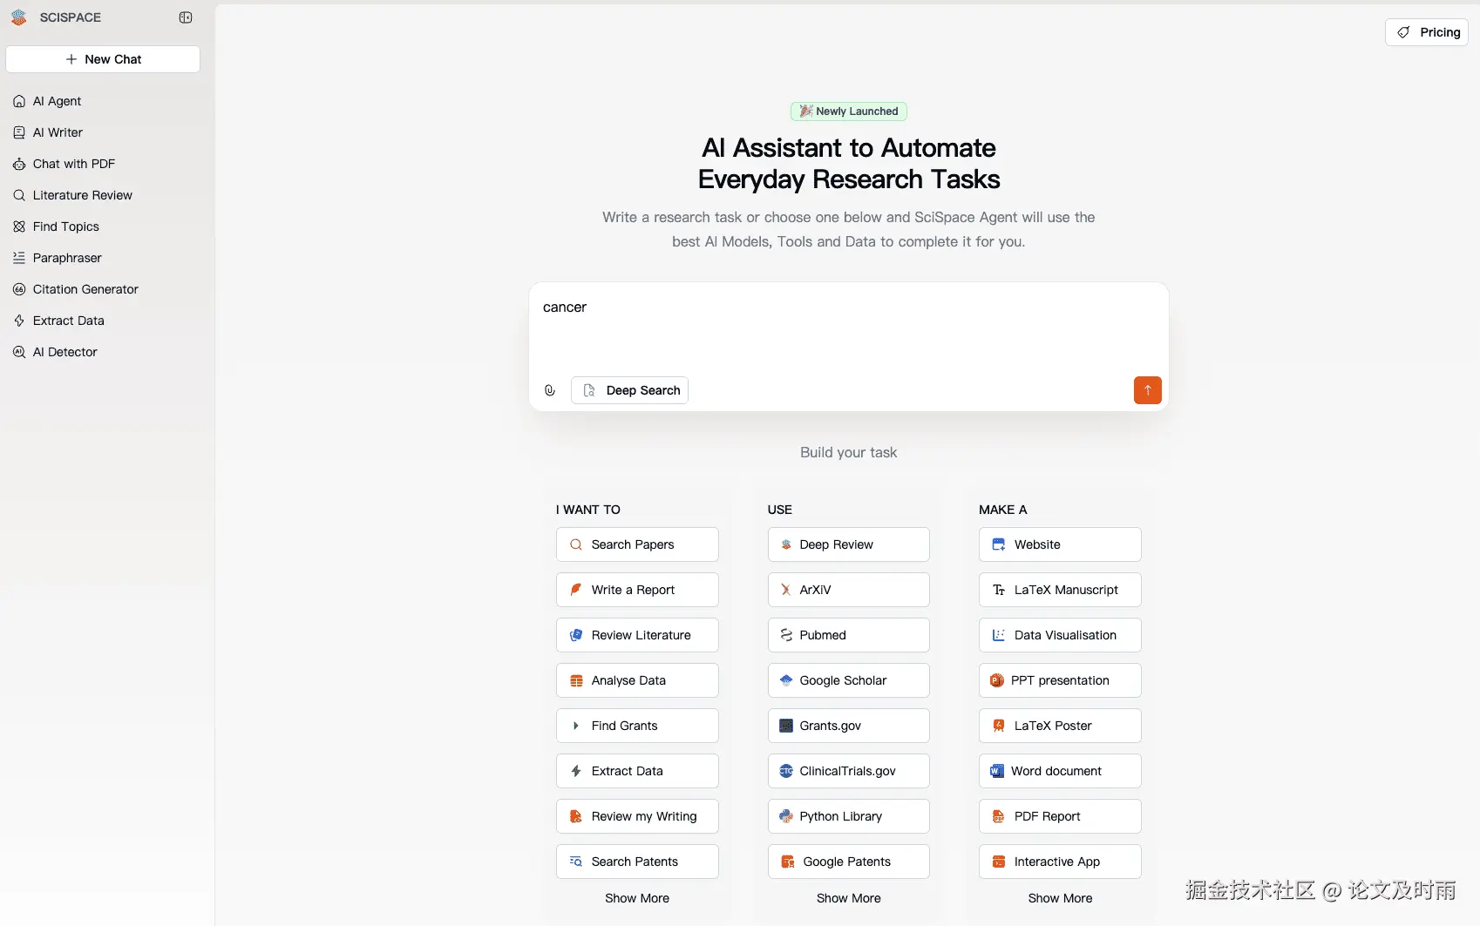Choose LaTeX Manuscript output
Image resolution: width=1480 pixels, height=926 pixels.
1060,590
